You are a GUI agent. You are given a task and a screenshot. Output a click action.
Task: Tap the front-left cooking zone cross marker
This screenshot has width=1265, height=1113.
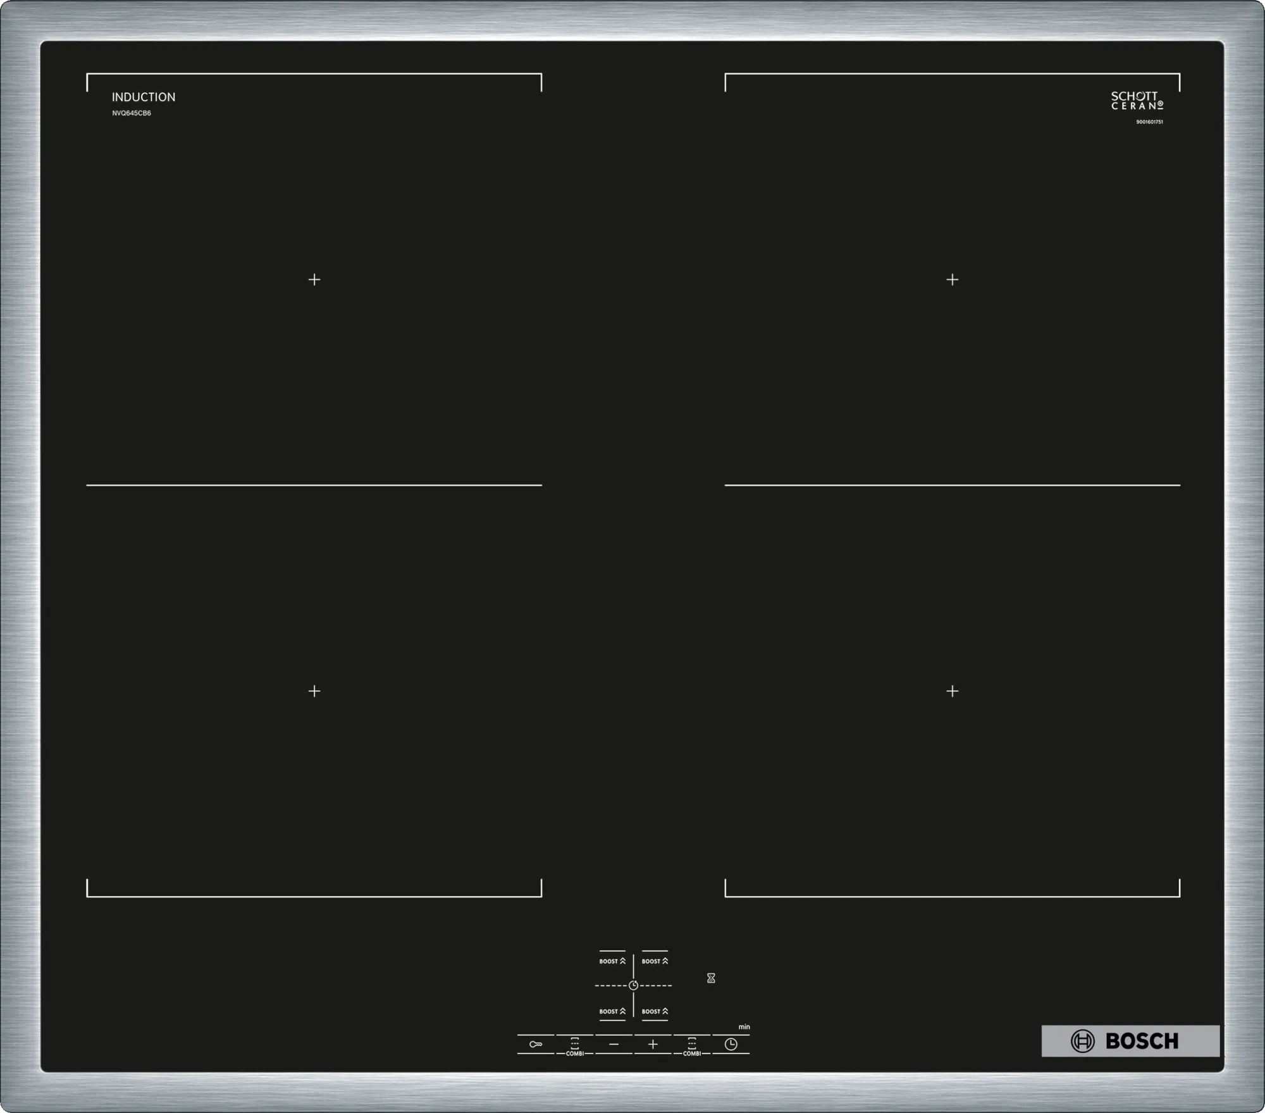click(314, 691)
